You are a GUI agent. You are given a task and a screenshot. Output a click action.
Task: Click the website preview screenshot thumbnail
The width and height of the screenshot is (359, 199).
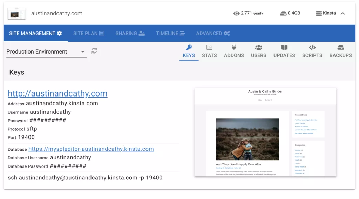tap(265, 132)
